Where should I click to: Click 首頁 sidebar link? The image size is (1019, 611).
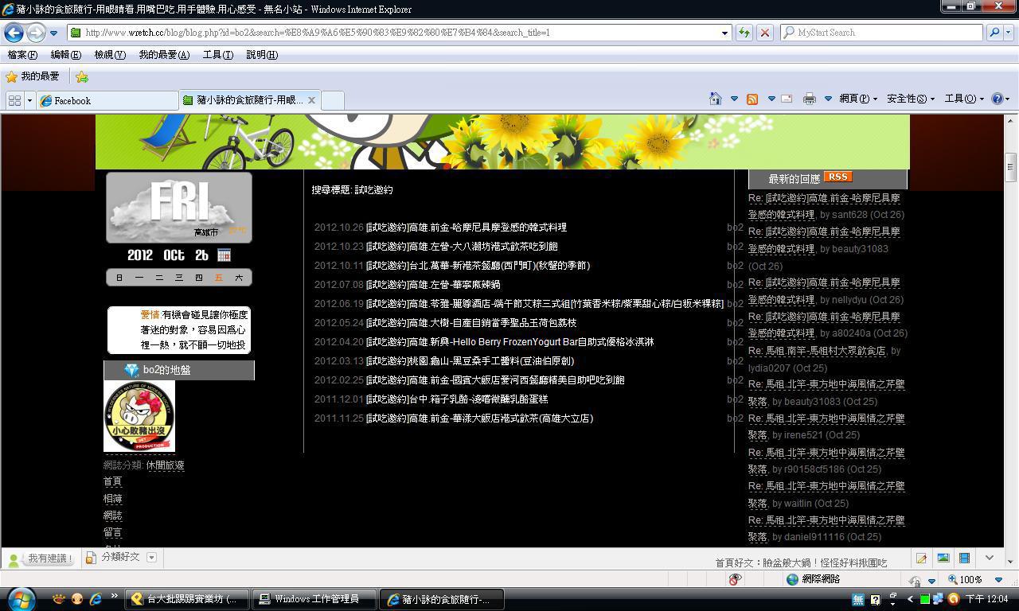click(112, 482)
